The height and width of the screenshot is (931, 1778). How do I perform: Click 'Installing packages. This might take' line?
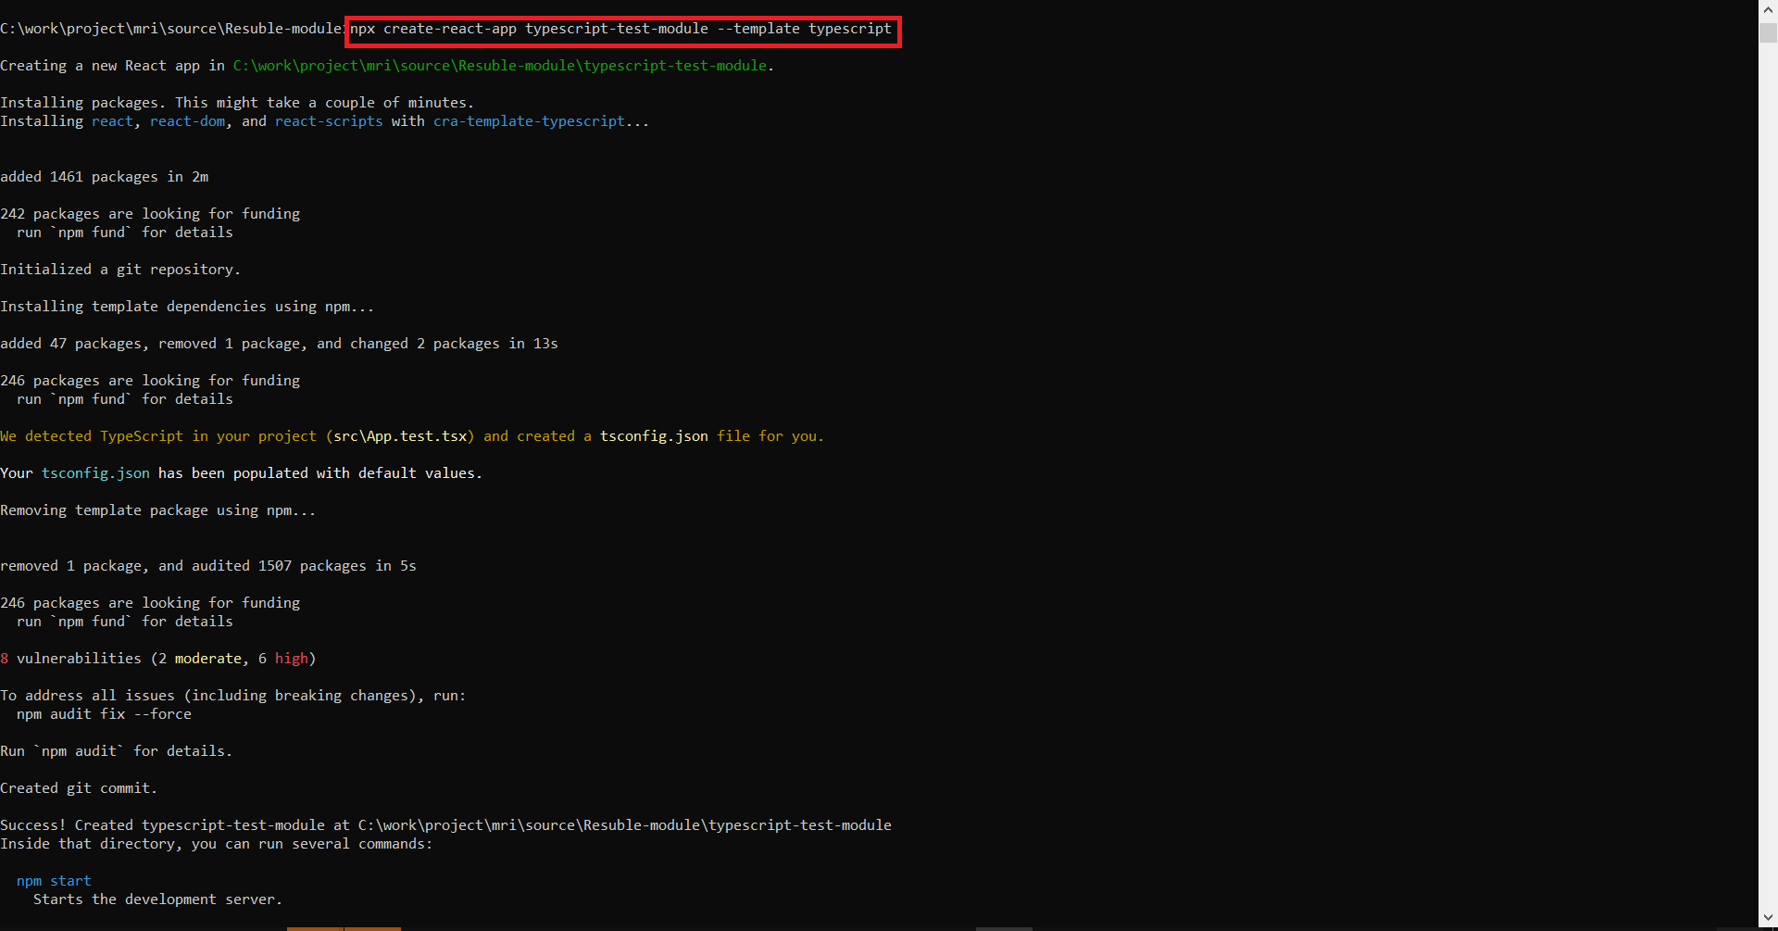(237, 103)
